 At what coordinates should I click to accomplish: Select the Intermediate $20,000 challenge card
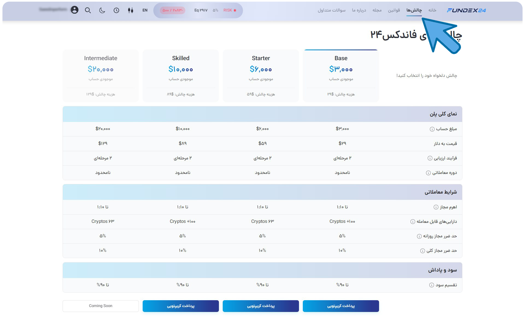point(101,76)
